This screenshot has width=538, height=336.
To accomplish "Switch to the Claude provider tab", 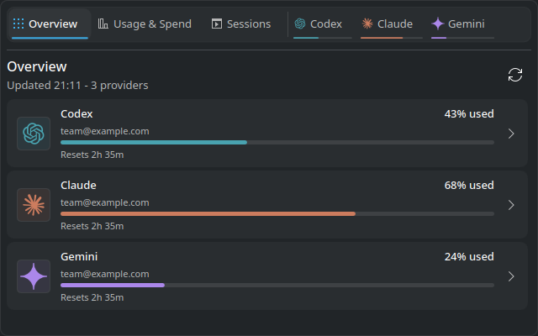I will click(x=391, y=24).
